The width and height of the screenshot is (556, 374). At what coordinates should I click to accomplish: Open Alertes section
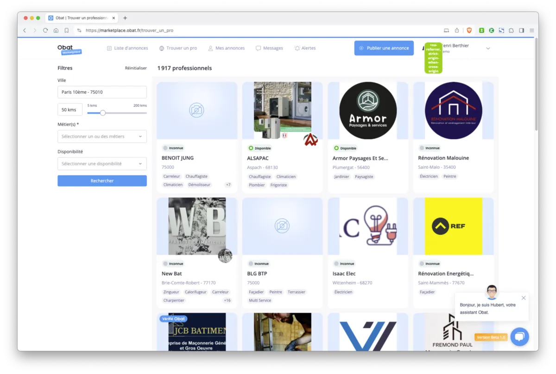(x=305, y=48)
